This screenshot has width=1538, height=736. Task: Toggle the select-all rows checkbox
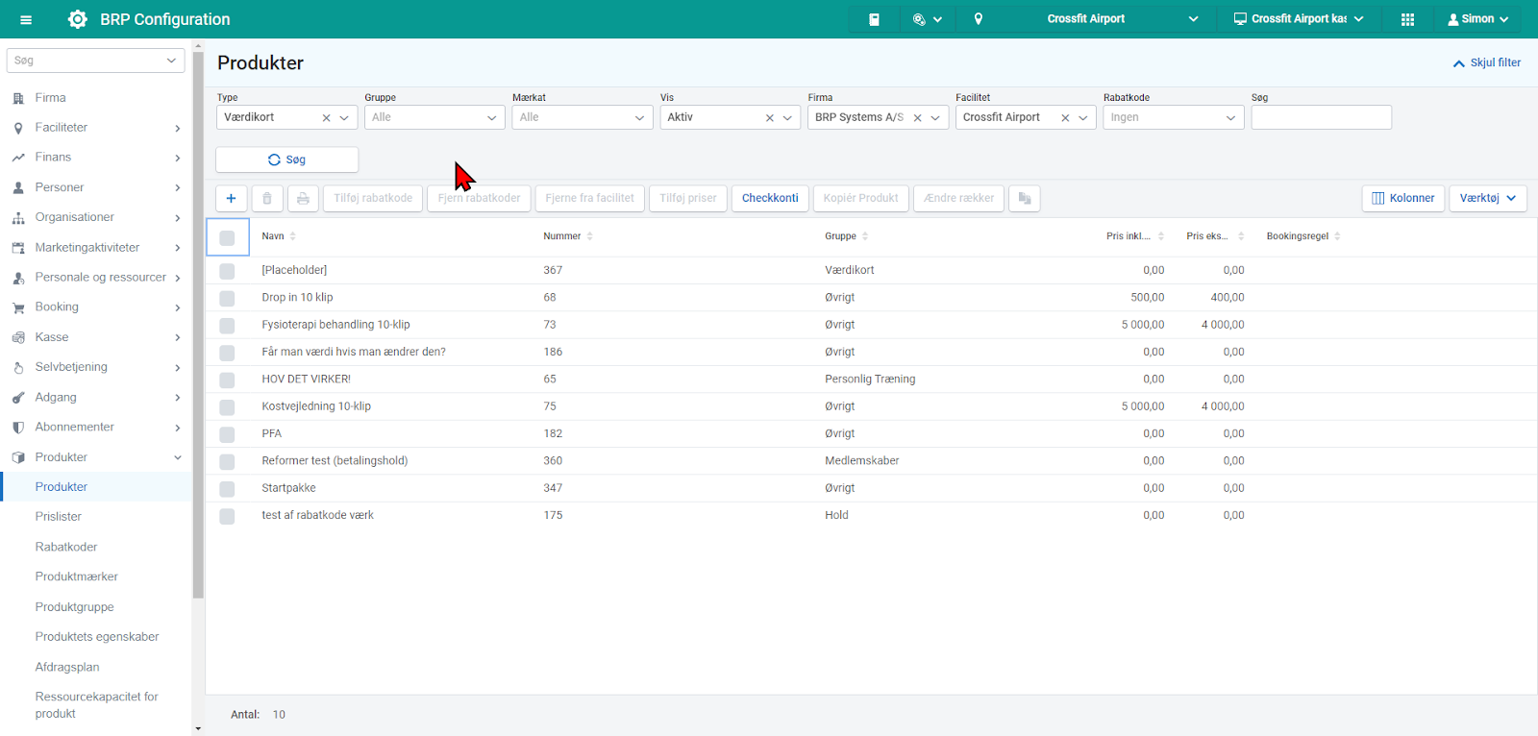coord(227,237)
